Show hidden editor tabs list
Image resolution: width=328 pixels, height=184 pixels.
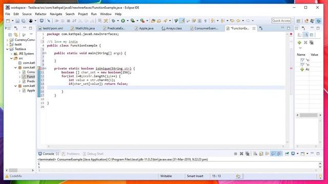coord(261,28)
